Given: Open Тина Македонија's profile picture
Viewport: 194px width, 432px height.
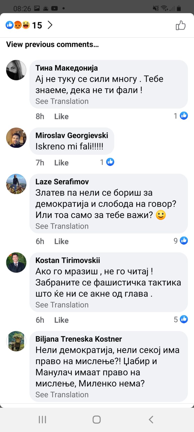Looking at the screenshot, I should pos(16,70).
